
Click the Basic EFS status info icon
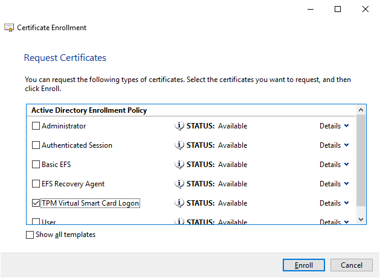tap(179, 165)
